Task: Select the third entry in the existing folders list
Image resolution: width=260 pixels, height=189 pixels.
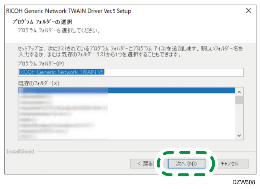Action: [127, 102]
